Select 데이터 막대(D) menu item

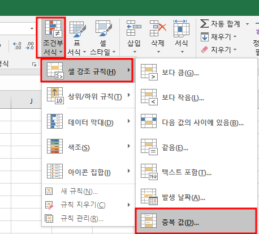point(88,121)
